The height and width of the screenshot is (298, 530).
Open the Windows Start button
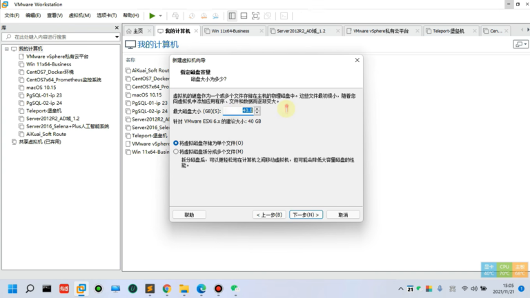click(12, 289)
